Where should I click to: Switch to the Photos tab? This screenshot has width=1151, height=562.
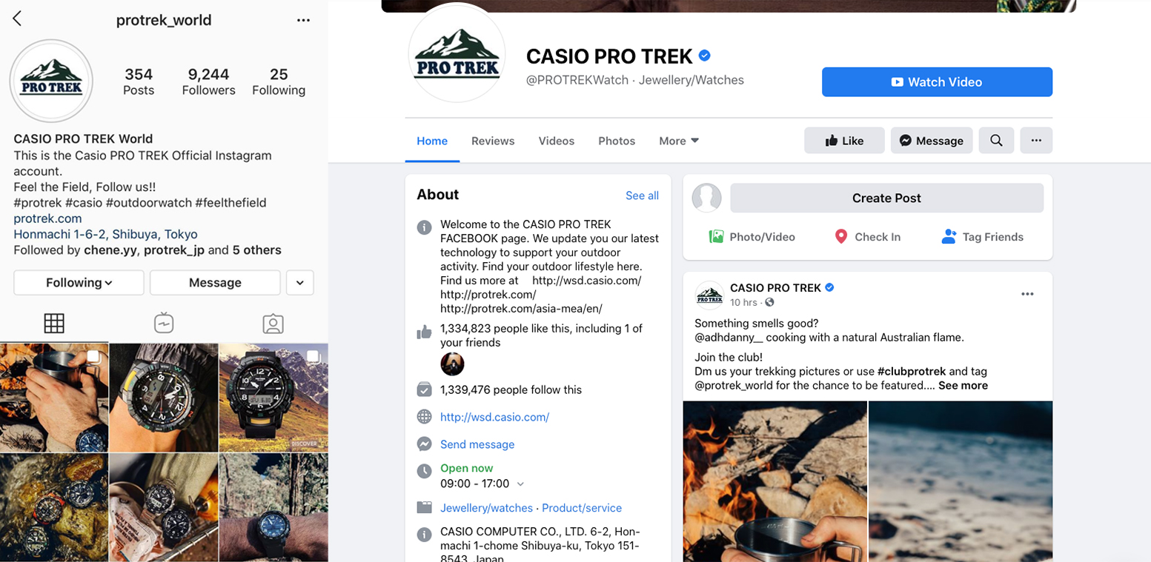click(617, 141)
